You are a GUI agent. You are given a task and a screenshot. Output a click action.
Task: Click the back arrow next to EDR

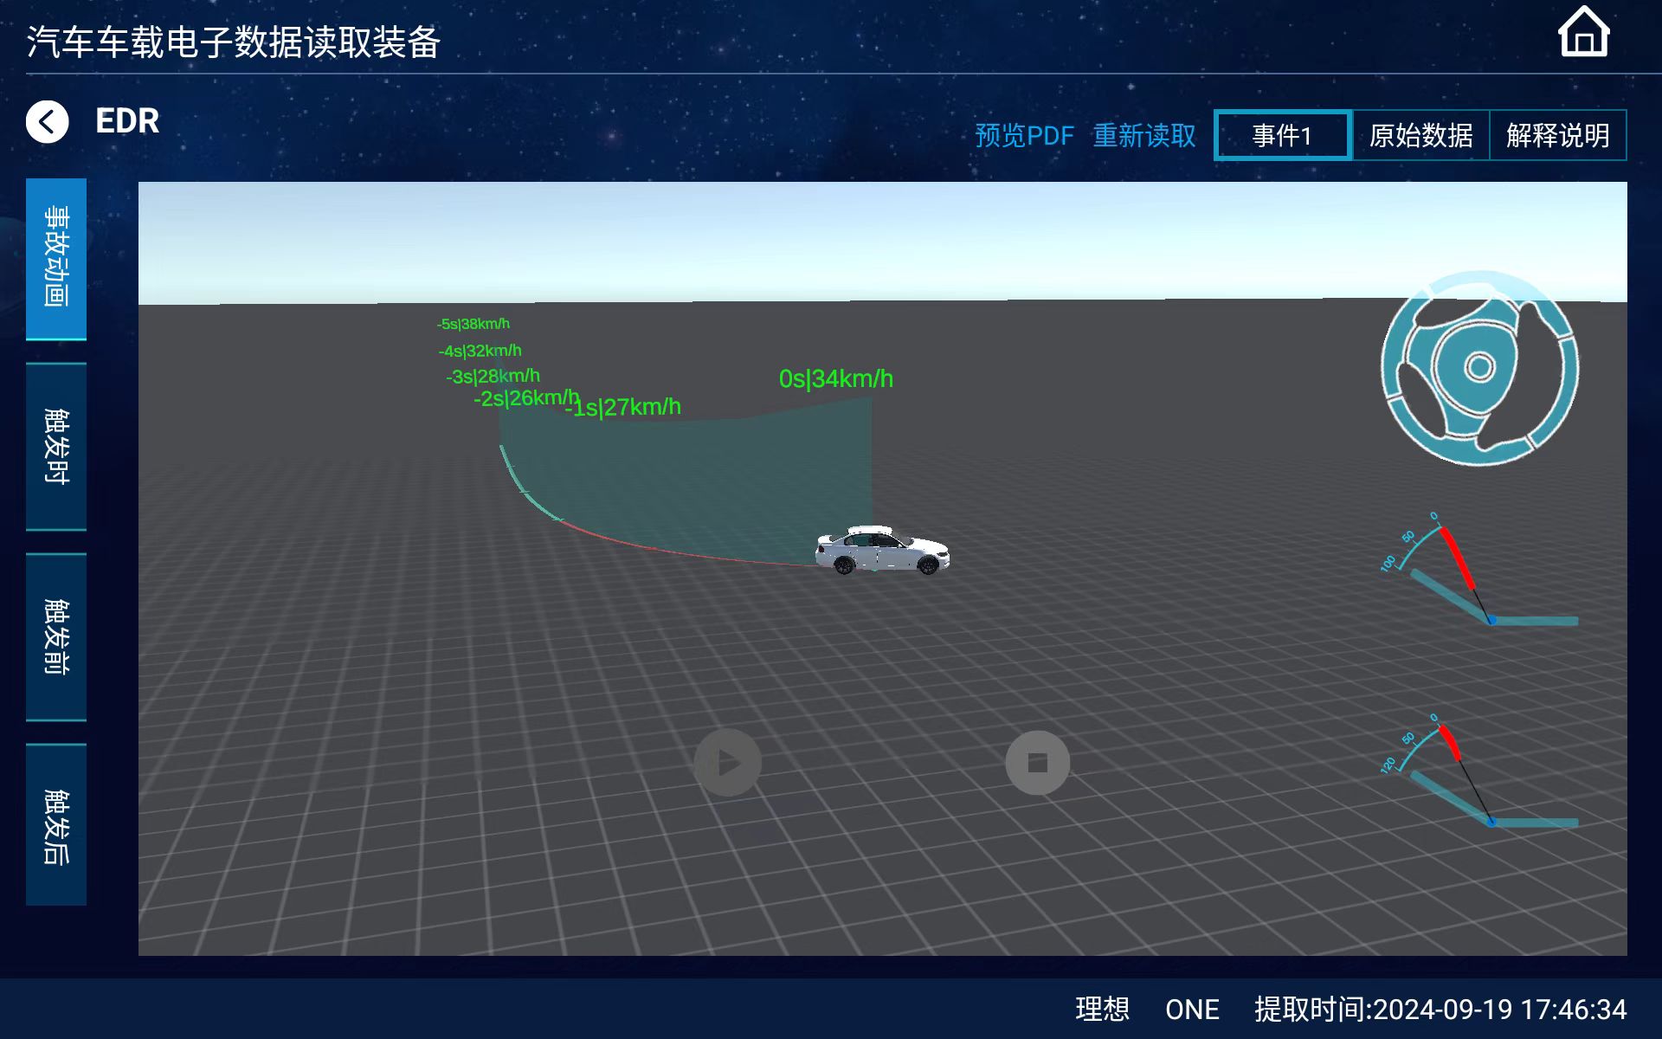48,121
